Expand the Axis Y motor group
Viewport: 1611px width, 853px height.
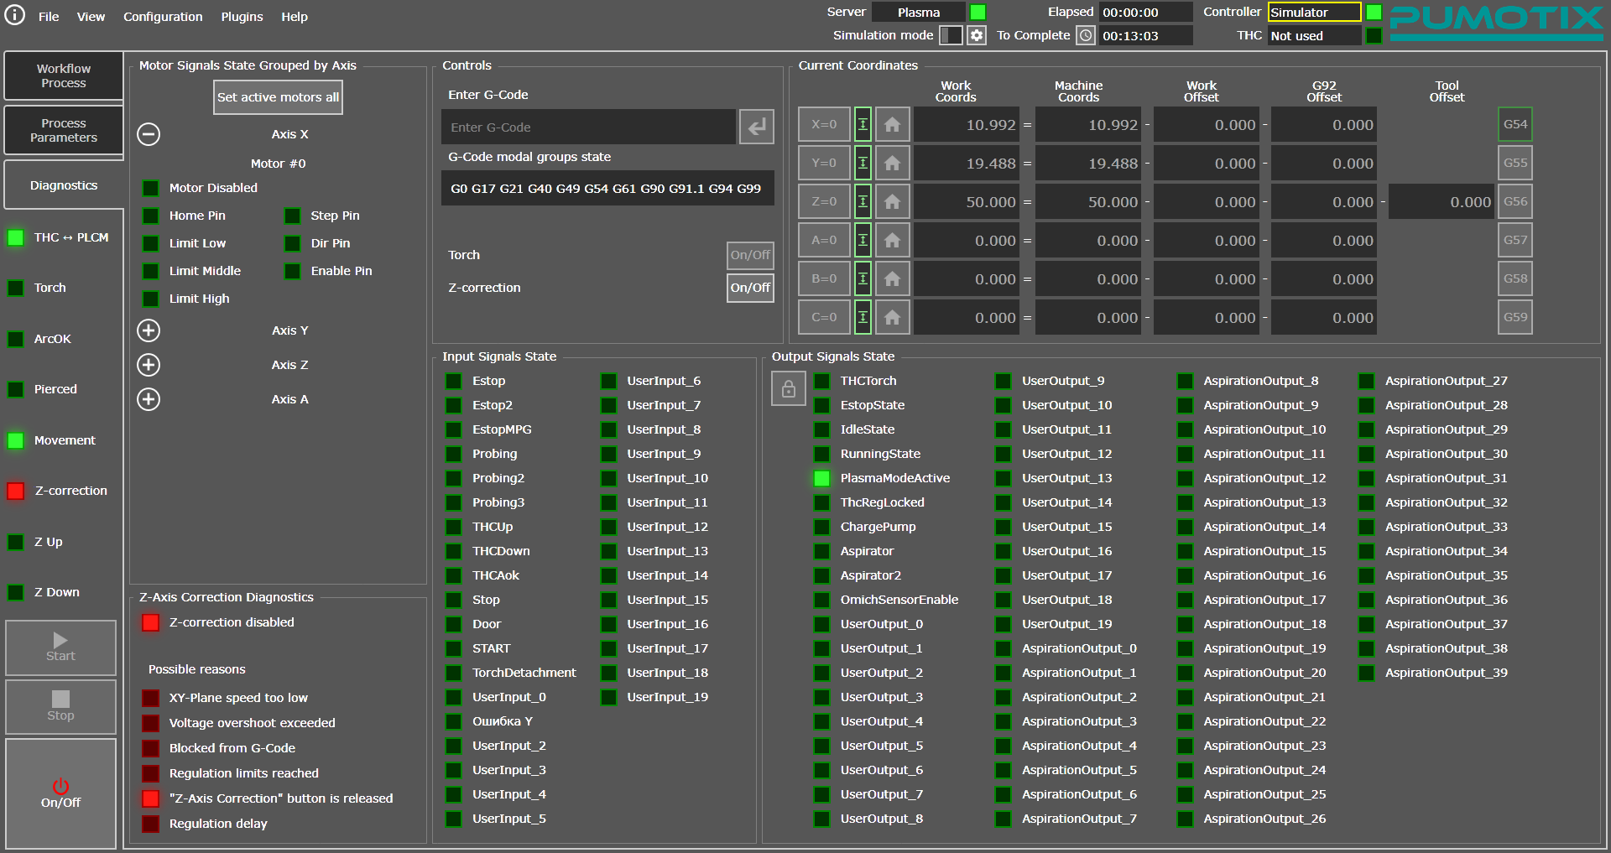coord(149,330)
